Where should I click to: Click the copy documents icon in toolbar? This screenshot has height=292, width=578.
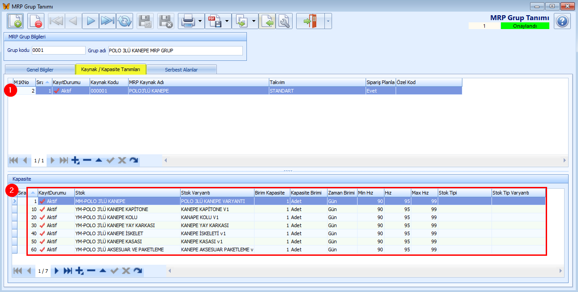point(241,21)
